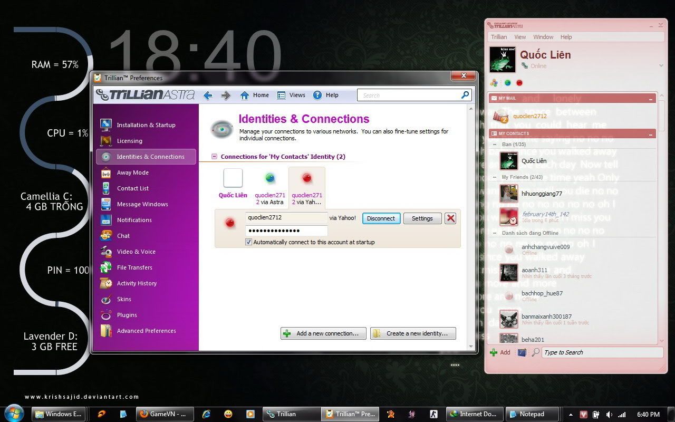Click blue icon next to Add
The width and height of the screenshot is (675, 422).
point(522,352)
